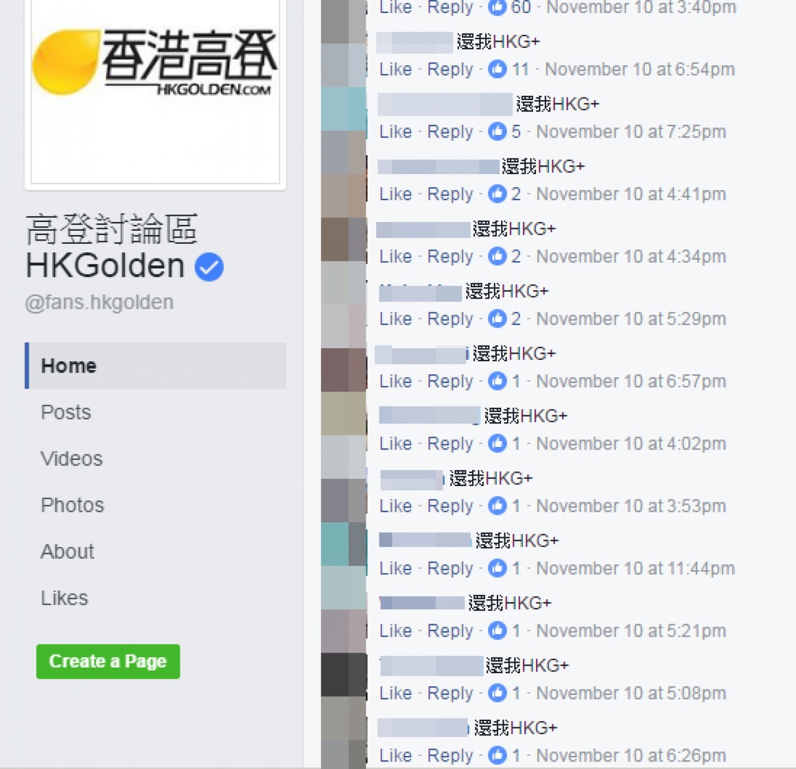Click the like-count icon showing 11
This screenshot has height=769, width=796.
497,69
